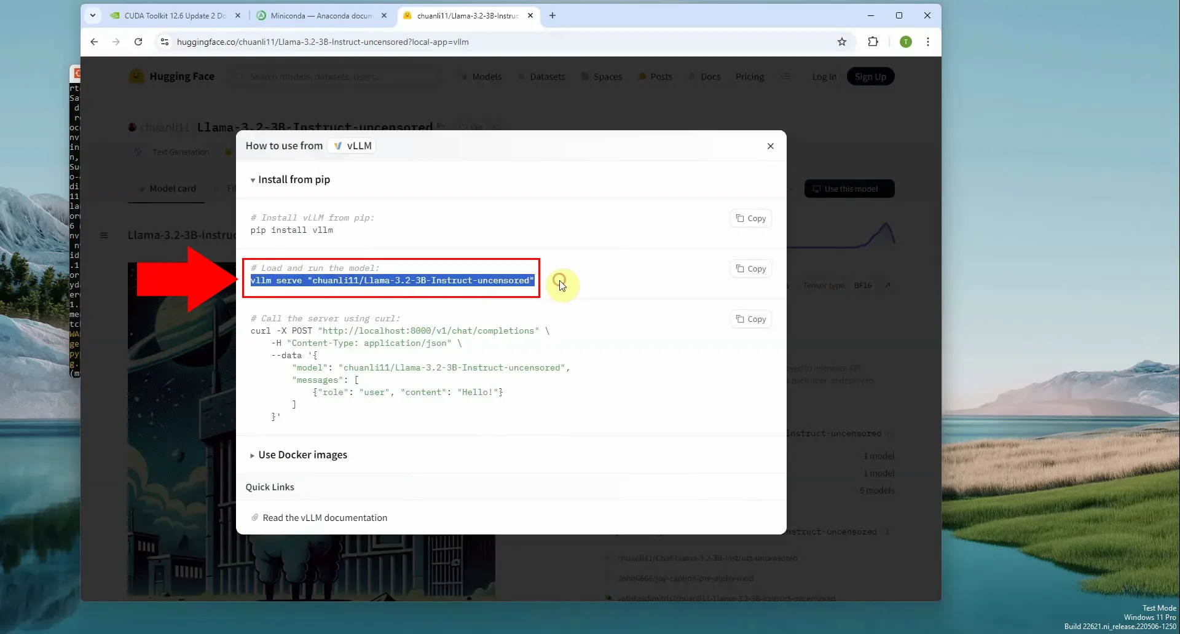Open the Chrome three-dot menu
Screen dimensions: 1180x634
pyautogui.click(x=928, y=42)
